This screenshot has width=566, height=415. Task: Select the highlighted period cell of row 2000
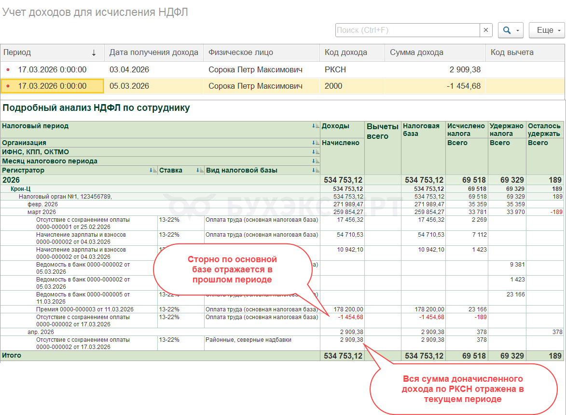point(52,86)
